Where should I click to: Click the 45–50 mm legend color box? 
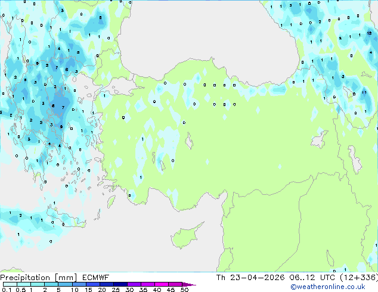(175, 284)
